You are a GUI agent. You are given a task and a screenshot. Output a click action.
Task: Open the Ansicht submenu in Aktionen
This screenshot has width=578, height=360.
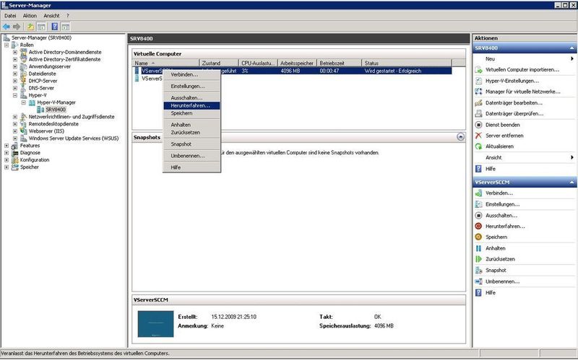coord(525,157)
